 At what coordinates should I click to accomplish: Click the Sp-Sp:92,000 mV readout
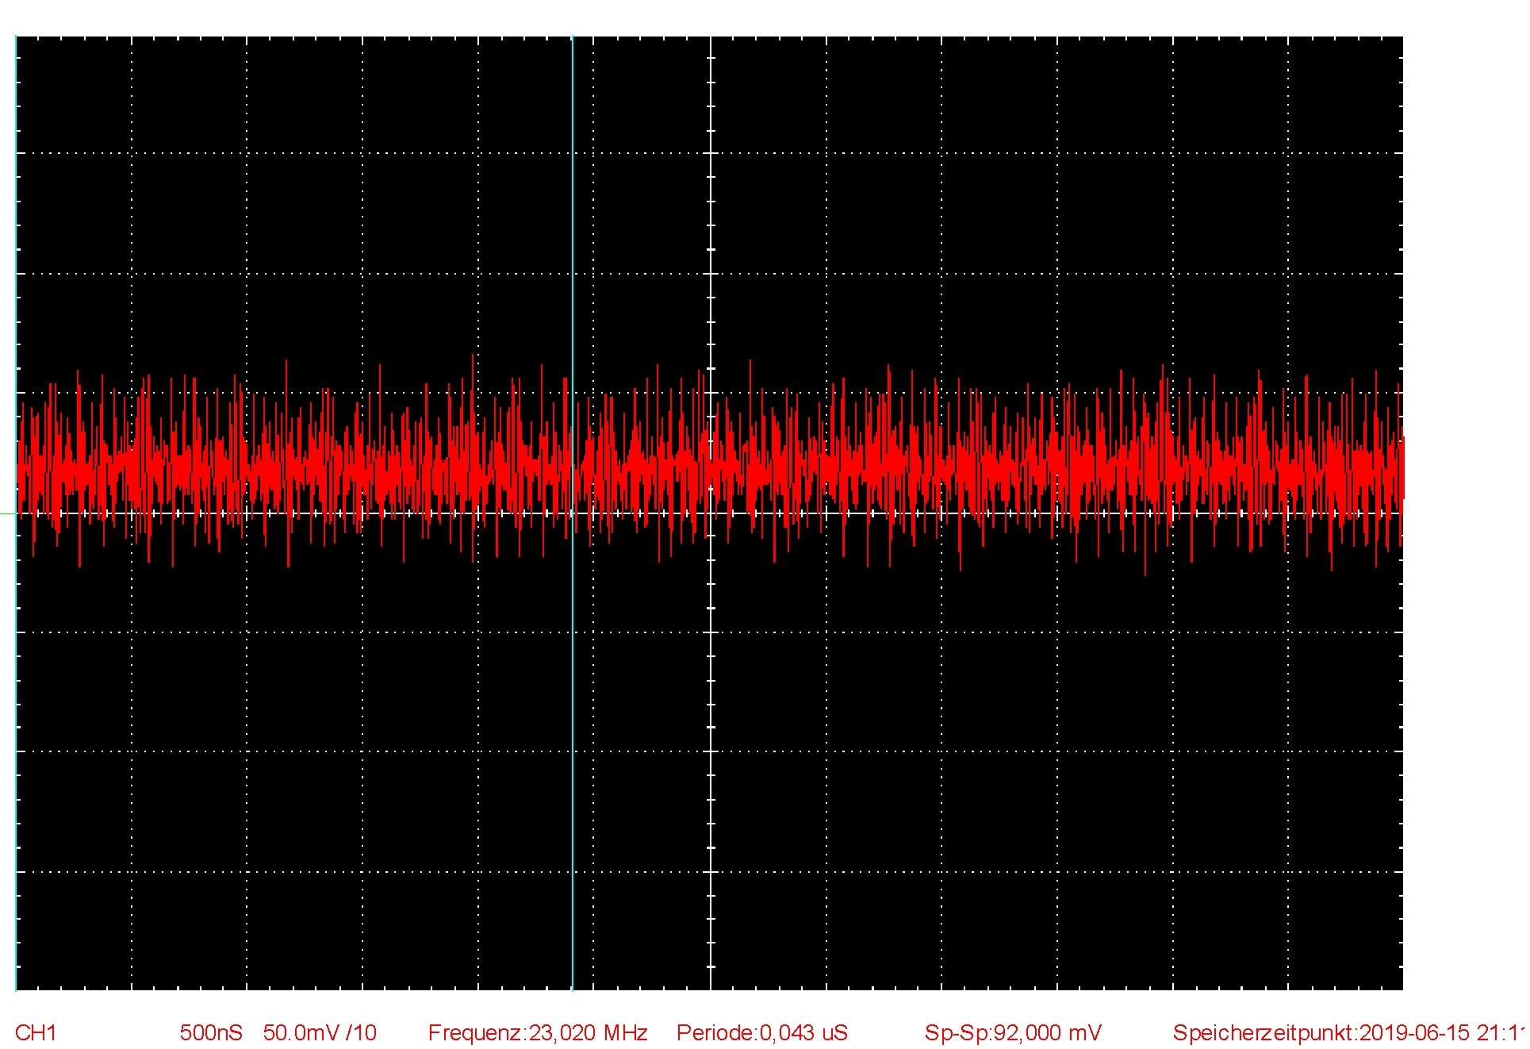click(1013, 1032)
